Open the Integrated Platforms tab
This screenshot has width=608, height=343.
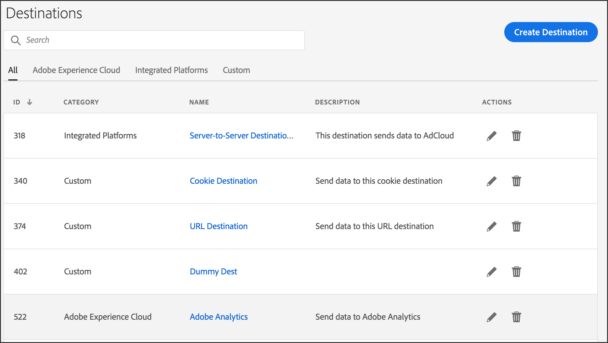pos(171,70)
